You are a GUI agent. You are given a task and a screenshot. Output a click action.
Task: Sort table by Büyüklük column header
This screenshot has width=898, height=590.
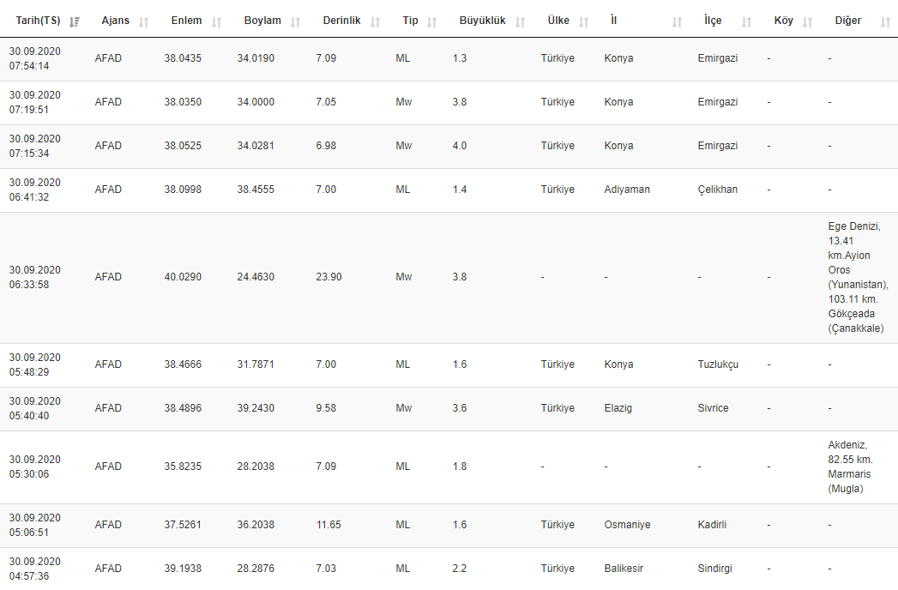click(x=482, y=21)
